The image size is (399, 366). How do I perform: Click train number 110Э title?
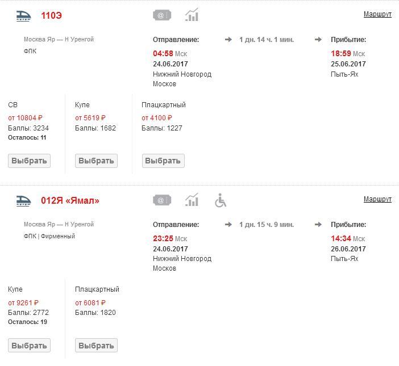point(51,16)
